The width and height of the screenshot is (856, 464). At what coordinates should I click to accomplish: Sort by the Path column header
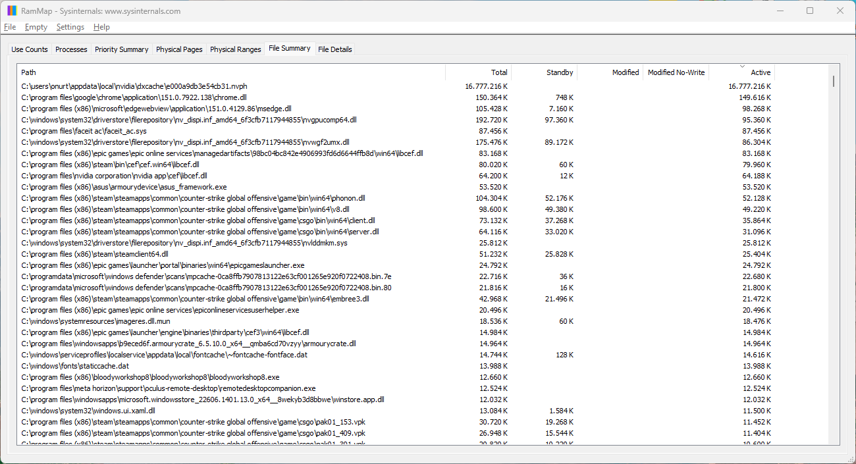(x=231, y=72)
